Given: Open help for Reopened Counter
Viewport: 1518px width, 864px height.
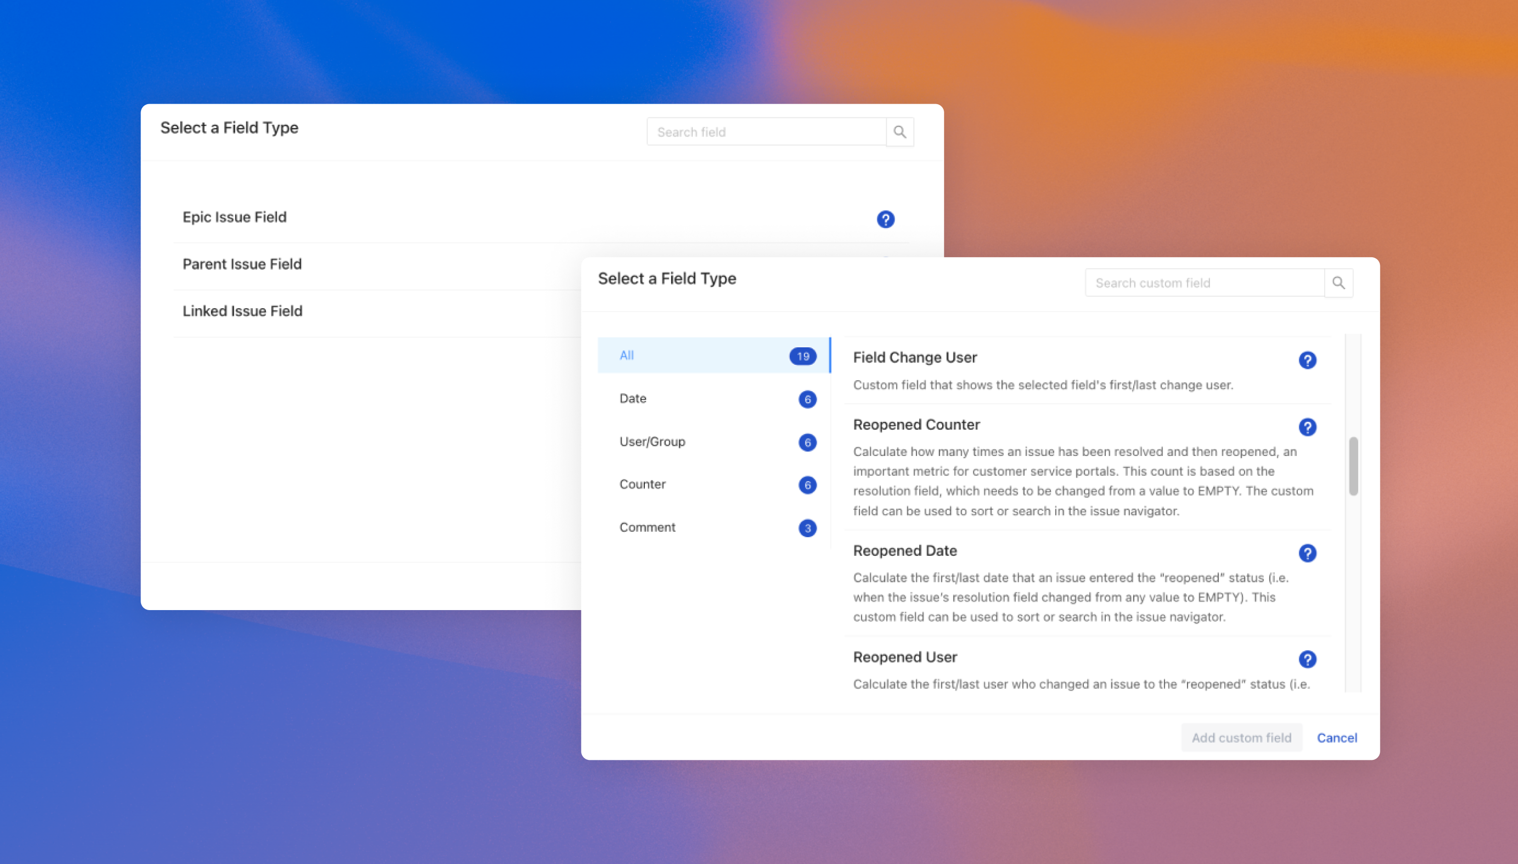Looking at the screenshot, I should coord(1307,427).
